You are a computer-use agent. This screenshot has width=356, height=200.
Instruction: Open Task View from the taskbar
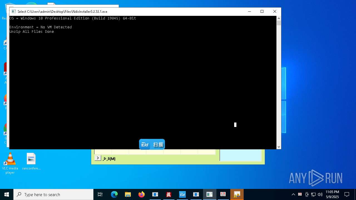tap(100, 194)
